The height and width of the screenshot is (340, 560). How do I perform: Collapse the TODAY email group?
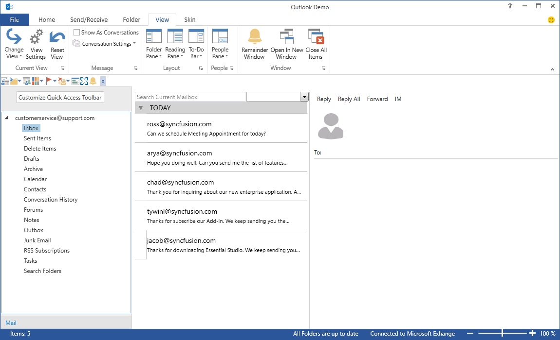tap(141, 107)
